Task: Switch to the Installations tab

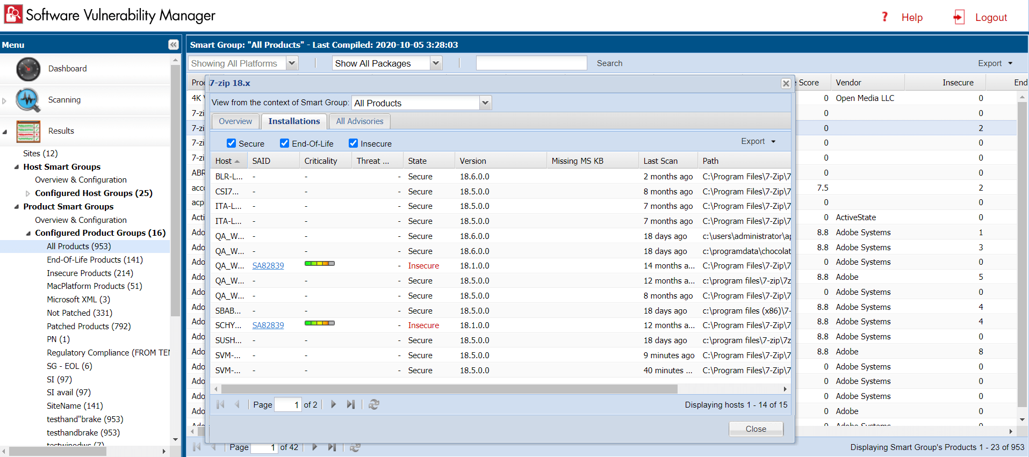Action: 294,121
